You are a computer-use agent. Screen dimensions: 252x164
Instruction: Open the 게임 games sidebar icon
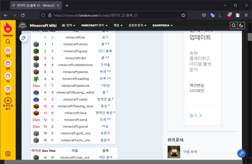8,50
